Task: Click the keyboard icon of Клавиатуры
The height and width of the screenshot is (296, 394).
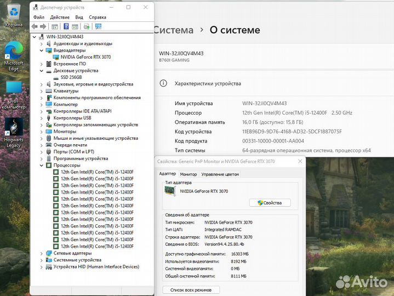Action: [x=49, y=90]
